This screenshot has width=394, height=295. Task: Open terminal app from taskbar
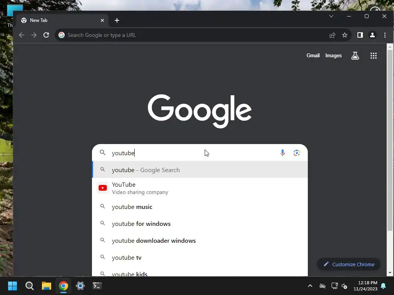point(97,286)
